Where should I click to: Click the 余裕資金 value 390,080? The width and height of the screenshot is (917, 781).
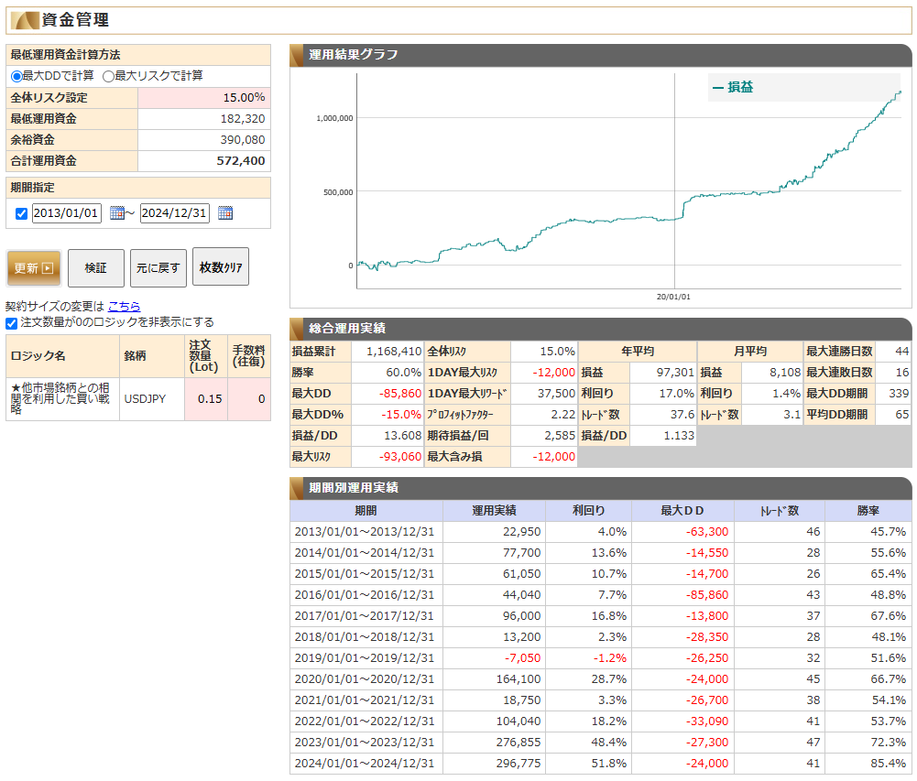pos(243,140)
